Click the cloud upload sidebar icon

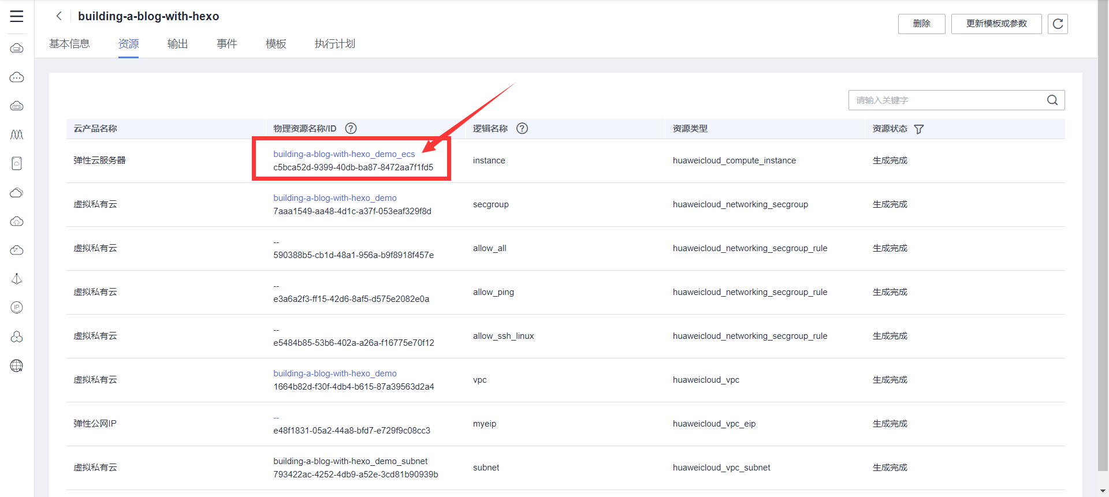pyautogui.click(x=17, y=222)
